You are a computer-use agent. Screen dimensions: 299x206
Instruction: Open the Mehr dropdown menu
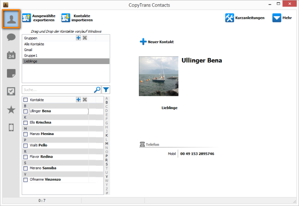tap(282, 18)
